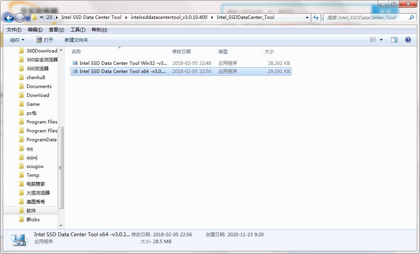Viewport: 420px width, 254px height.
Task: Select the 软件 folder in navigation pane
Action: (x=31, y=211)
